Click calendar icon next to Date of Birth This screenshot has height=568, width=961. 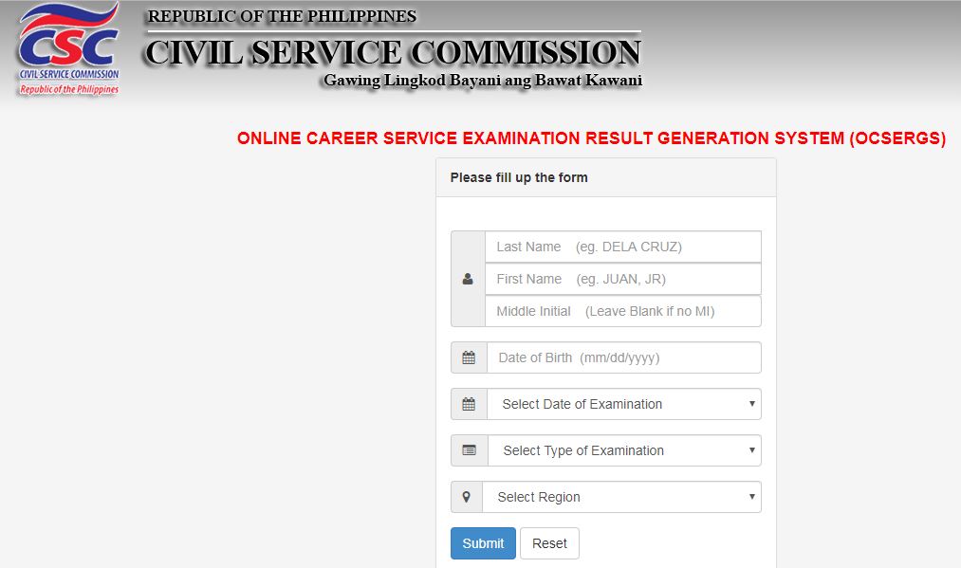469,357
